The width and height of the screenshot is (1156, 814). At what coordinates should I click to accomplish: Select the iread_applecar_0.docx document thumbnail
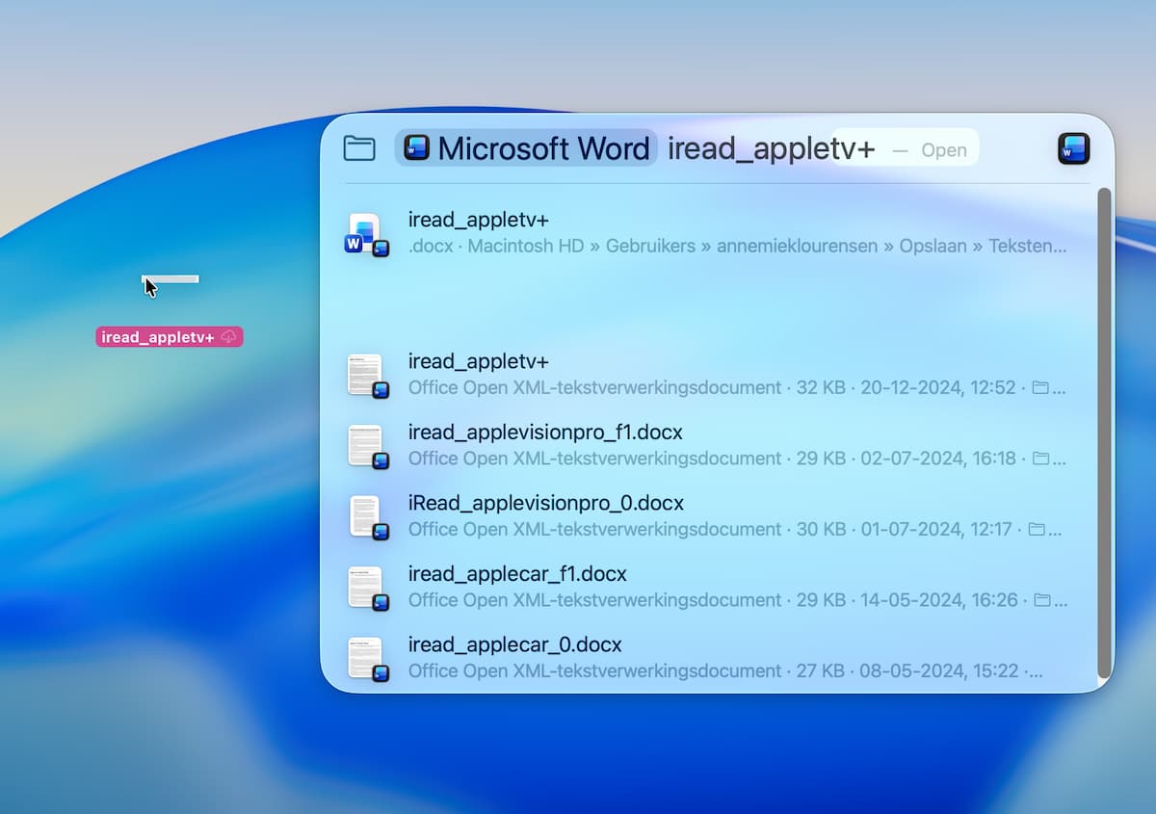pyautogui.click(x=365, y=658)
